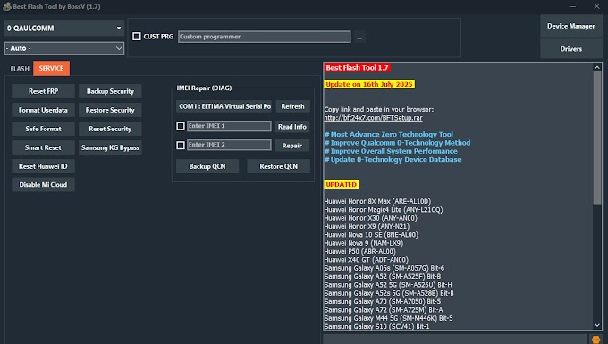Click the orange icon below the log panel

click(x=595, y=340)
